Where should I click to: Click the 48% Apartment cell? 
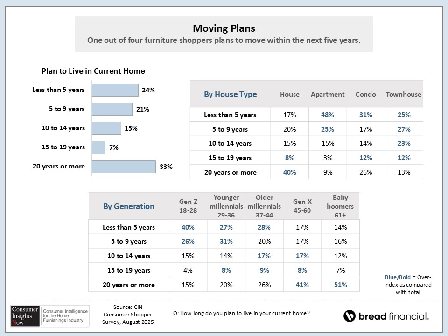pyautogui.click(x=328, y=115)
